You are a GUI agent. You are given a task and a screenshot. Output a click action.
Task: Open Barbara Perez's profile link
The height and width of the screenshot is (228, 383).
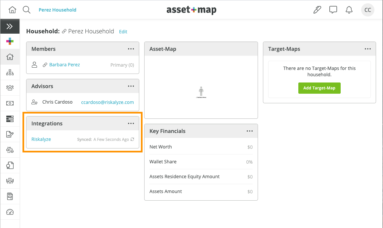coord(64,65)
